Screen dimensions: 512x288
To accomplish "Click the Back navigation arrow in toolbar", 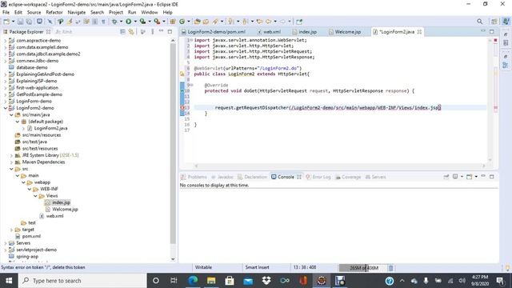I will tap(269, 22).
